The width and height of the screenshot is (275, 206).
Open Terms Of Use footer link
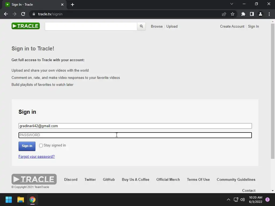198,179
